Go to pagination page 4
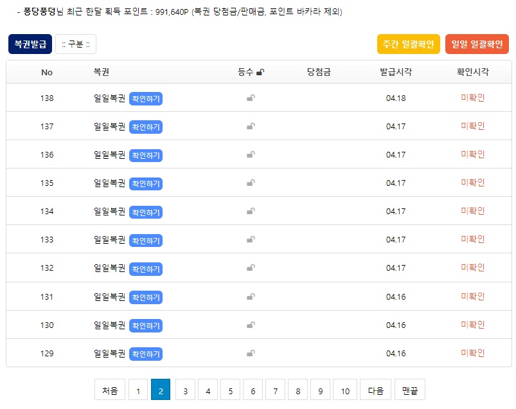 point(208,390)
